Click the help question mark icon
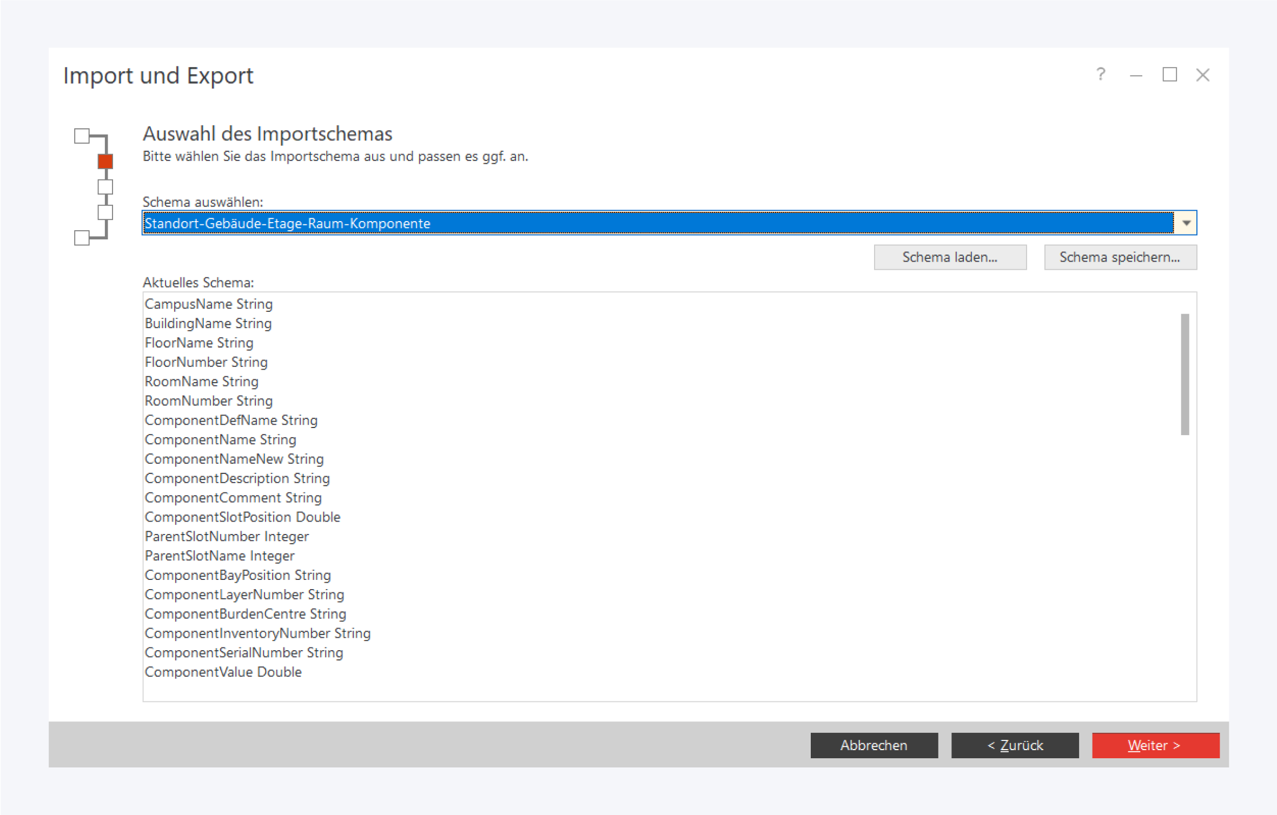Viewport: 1277px width, 815px height. tap(1101, 74)
